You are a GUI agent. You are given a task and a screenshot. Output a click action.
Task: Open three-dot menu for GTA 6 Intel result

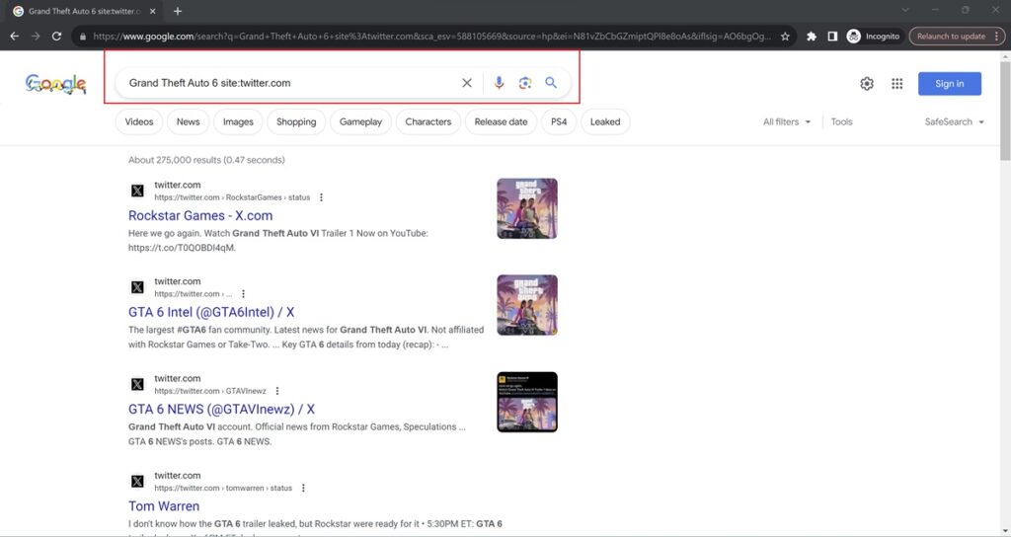(x=243, y=294)
